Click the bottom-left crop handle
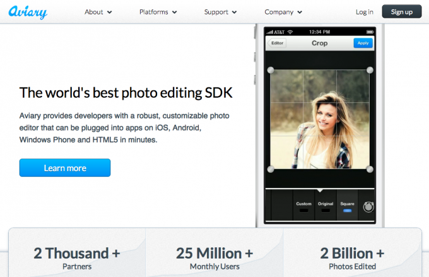Image resolution: width=429 pixels, height=277 pixels. [x=271, y=170]
